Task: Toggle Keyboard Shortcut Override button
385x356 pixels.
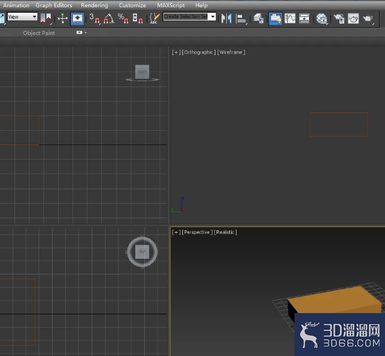Action: click(x=77, y=19)
